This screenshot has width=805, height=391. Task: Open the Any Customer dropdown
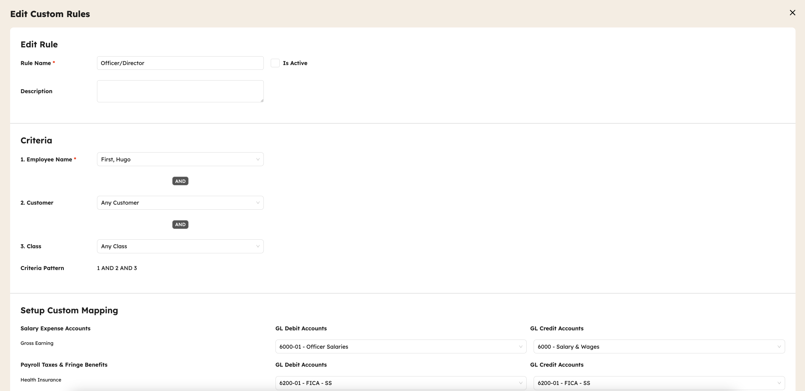click(177, 203)
